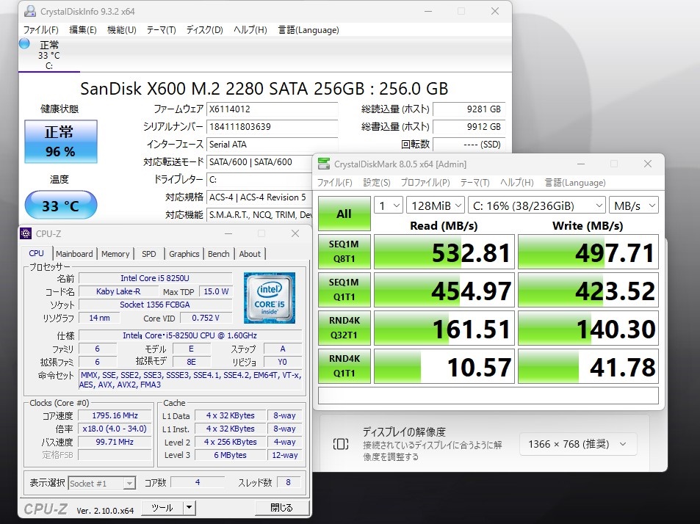Click the 33 °C temperature button
This screenshot has width=700, height=524.
point(61,205)
